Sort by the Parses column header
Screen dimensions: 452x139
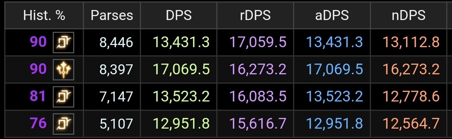112,15
